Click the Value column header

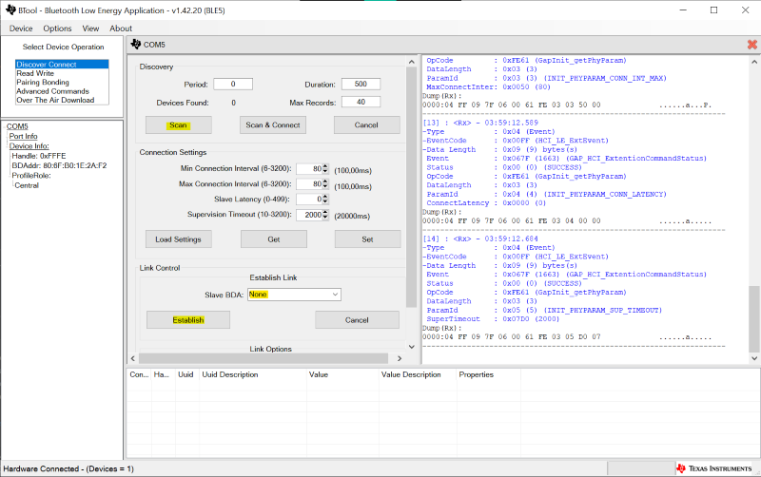point(342,374)
